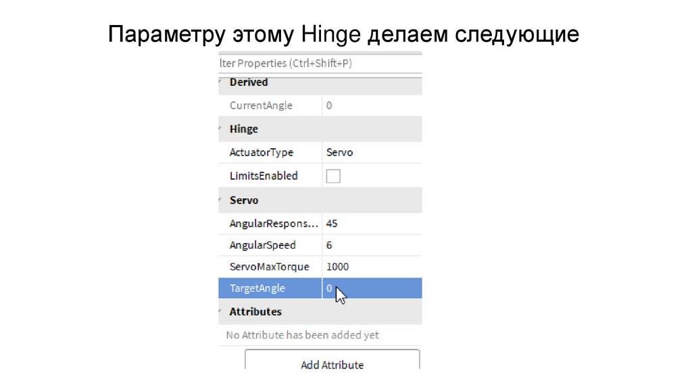692x388 pixels.
Task: Select the TargetAngle property name
Action: [257, 289]
